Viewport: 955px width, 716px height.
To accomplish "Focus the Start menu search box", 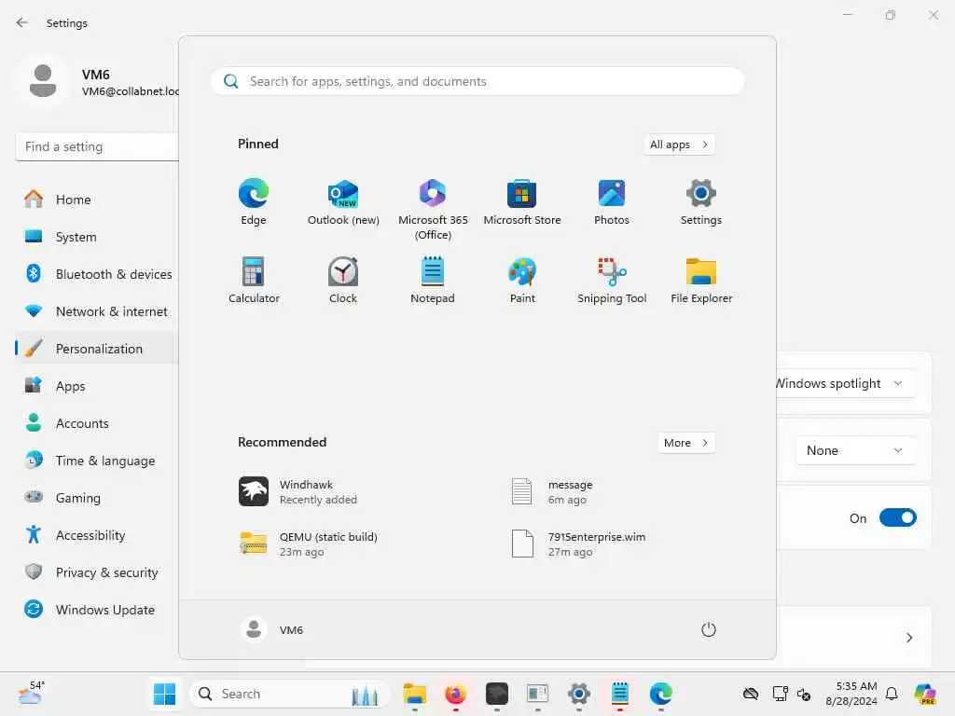I will 477,82.
